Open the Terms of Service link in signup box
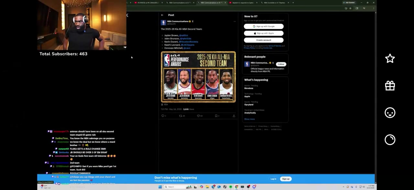 pos(275,46)
